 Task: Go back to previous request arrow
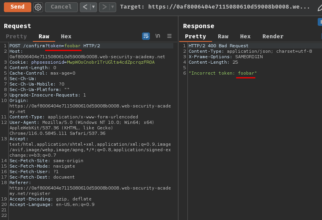click(x=85, y=7)
